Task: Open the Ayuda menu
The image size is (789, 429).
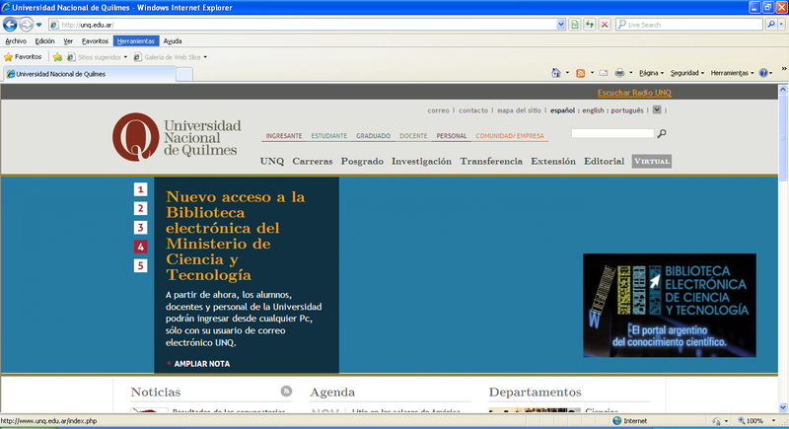Action: coord(173,41)
